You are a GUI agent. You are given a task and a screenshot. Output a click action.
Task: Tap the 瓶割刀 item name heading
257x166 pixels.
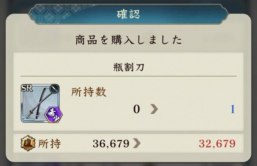click(x=128, y=67)
